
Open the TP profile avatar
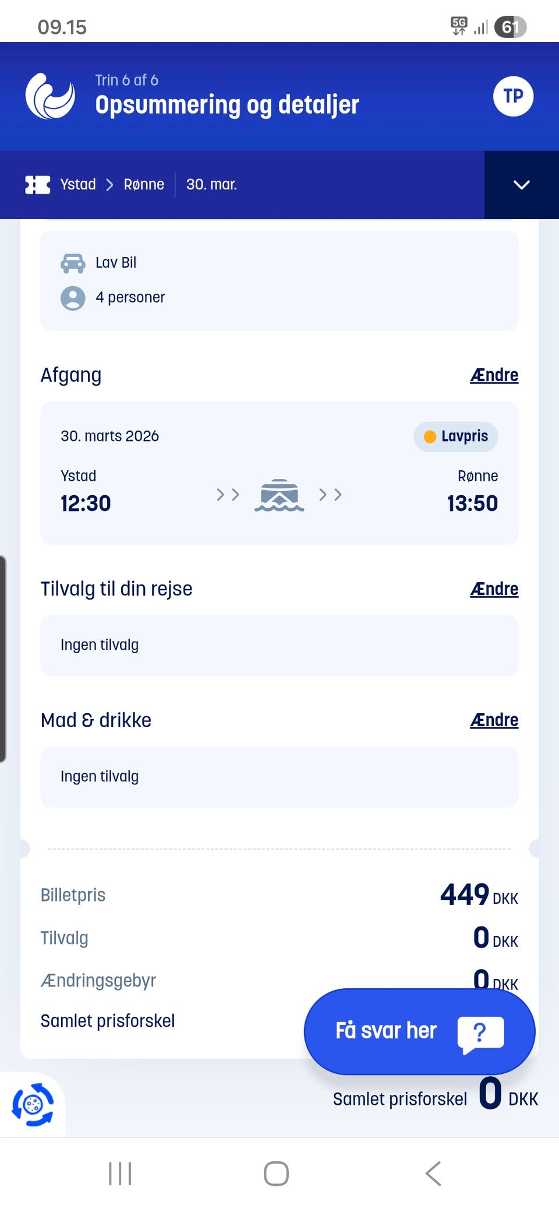pyautogui.click(x=513, y=96)
